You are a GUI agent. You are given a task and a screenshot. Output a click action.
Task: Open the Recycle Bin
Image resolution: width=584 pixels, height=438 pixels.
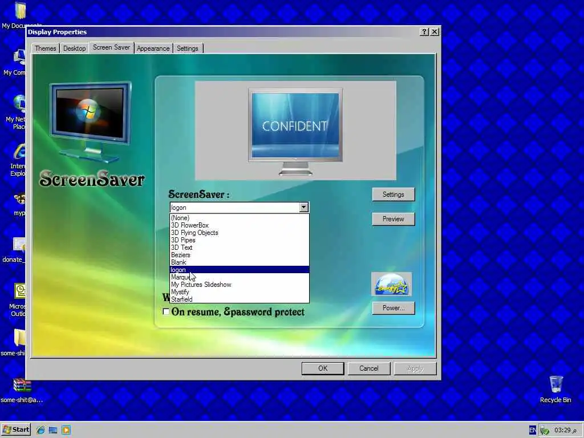(555, 384)
